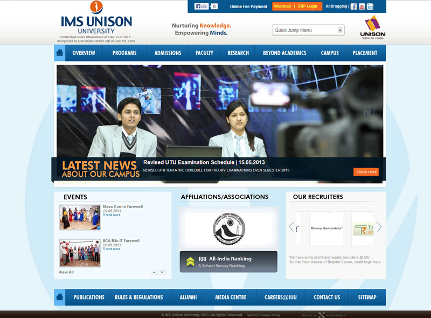431x318 pixels.
Task: Click the affiliation emblem logo
Action: tap(229, 229)
